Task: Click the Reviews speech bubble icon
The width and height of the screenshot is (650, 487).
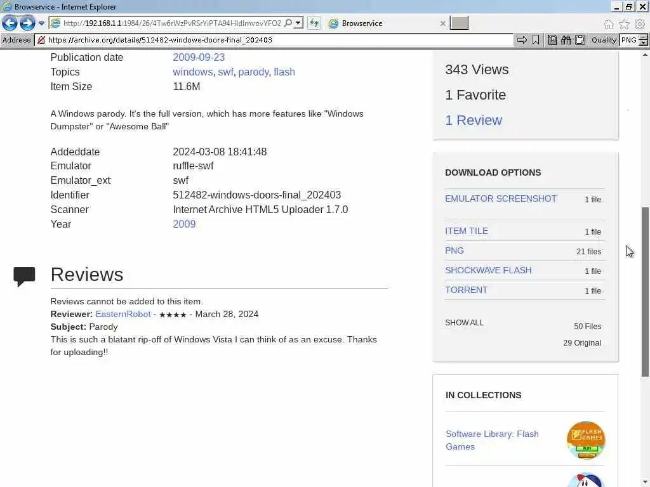Action: 24,276
